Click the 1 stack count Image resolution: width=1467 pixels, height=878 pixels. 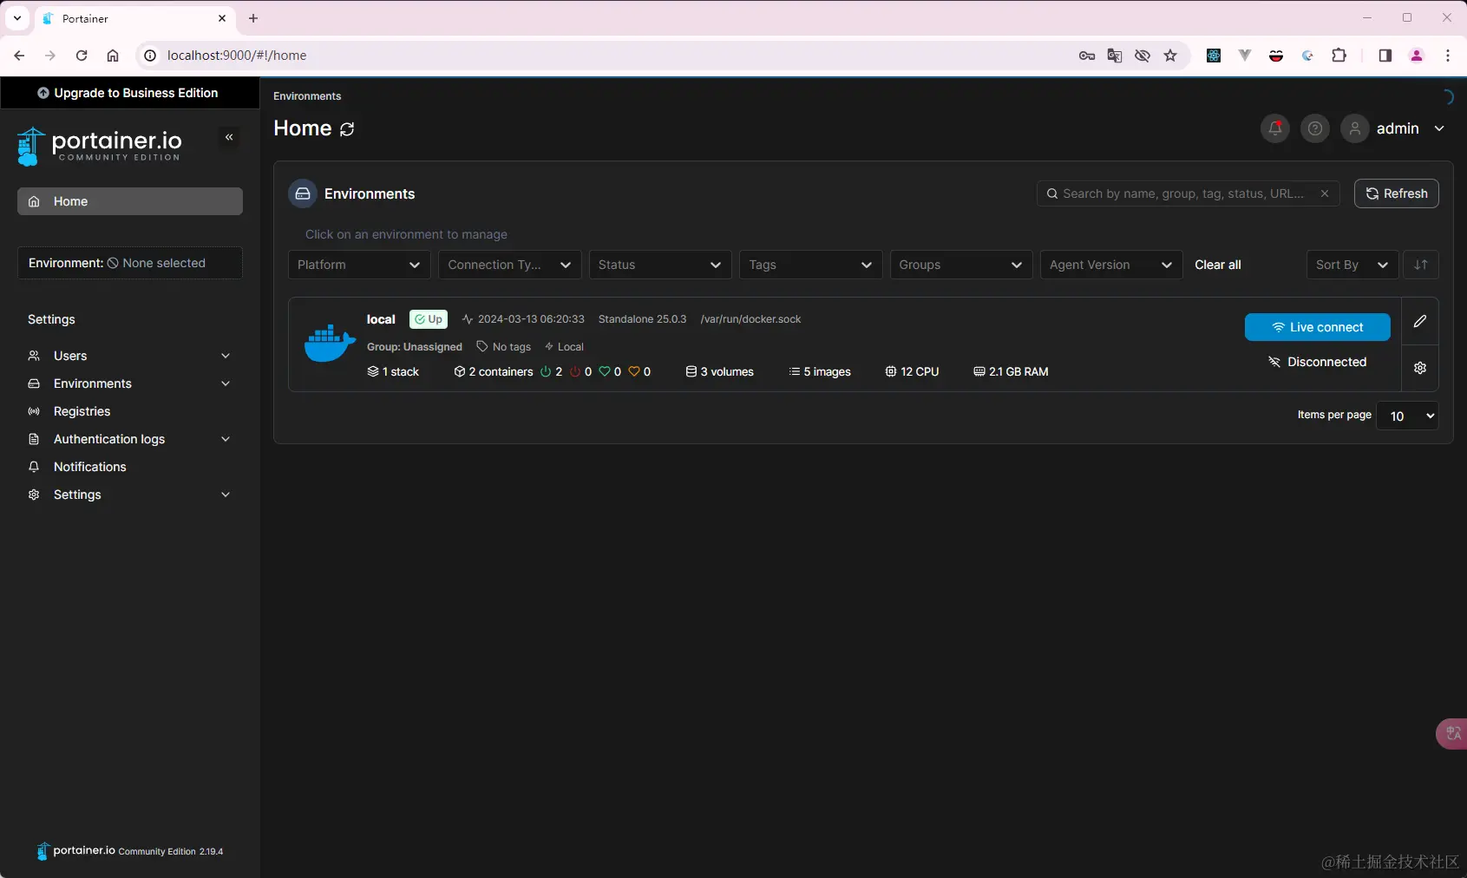click(393, 371)
